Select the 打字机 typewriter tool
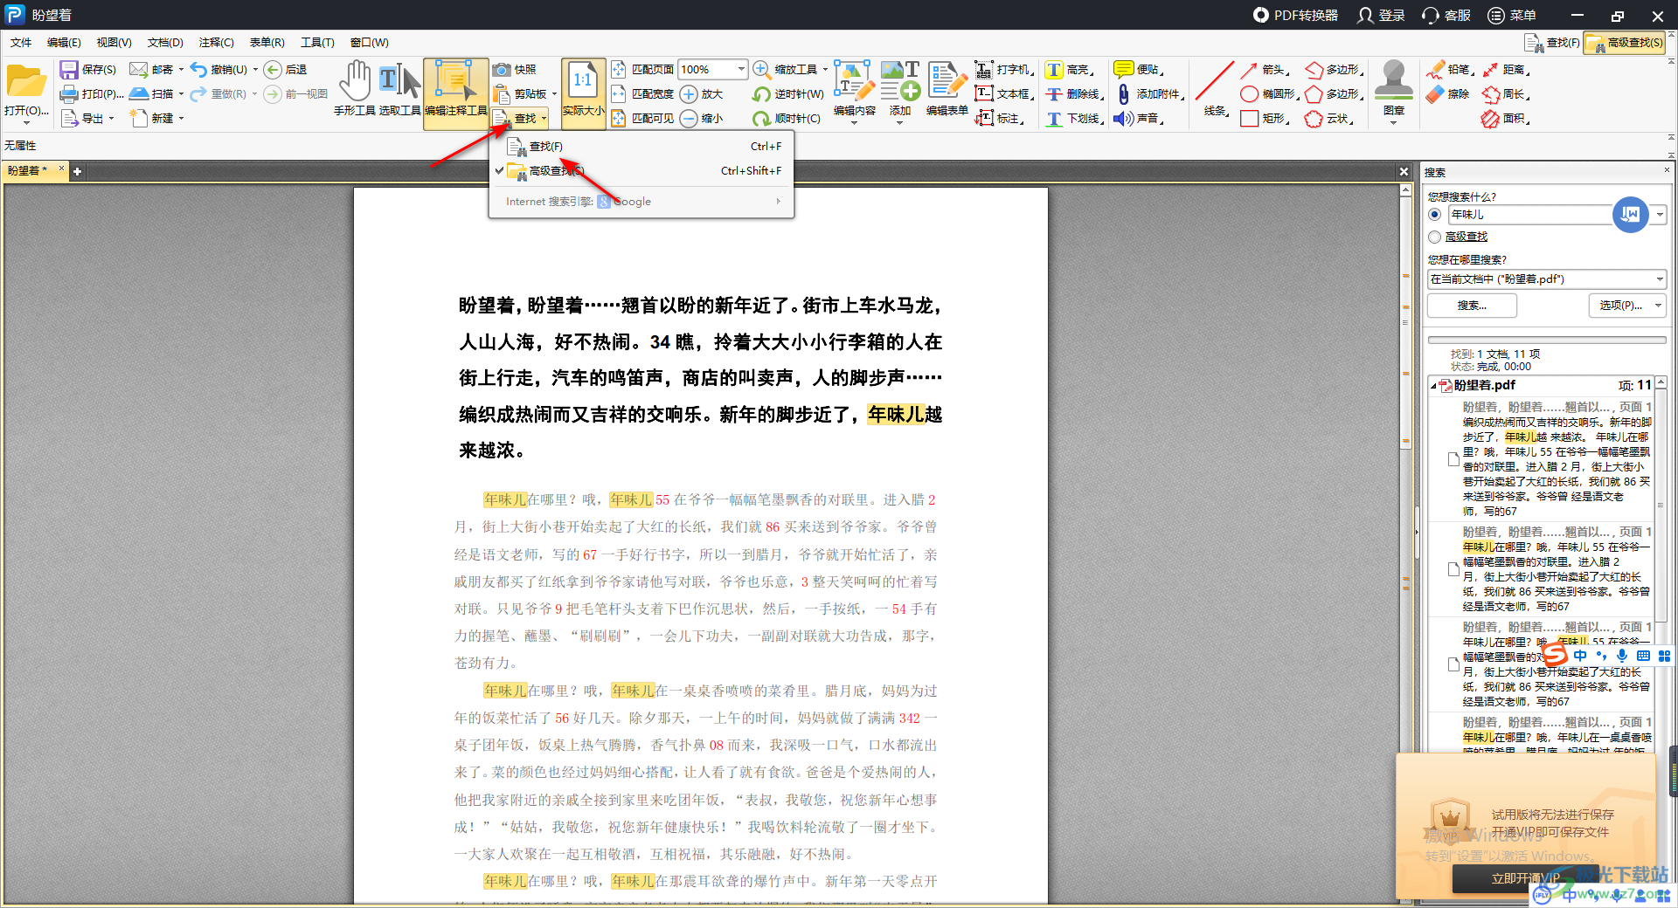 [x=1004, y=69]
